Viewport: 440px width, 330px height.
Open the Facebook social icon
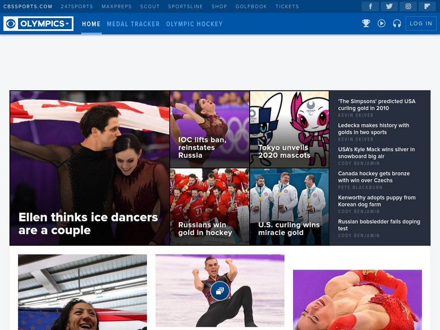click(370, 7)
